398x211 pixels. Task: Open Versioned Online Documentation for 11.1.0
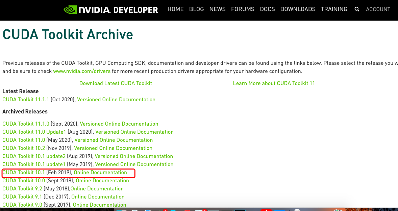tap(119, 124)
